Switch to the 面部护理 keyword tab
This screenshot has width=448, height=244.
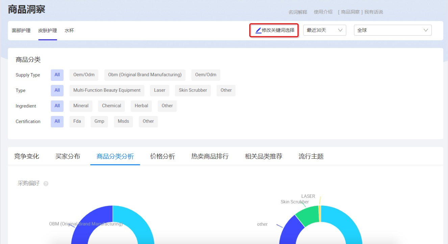point(21,31)
